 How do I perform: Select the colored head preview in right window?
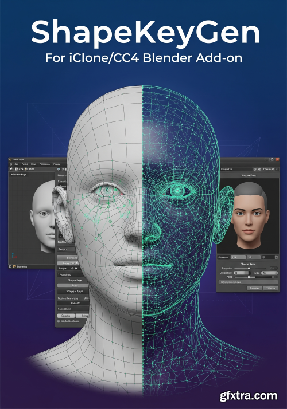[250, 216]
